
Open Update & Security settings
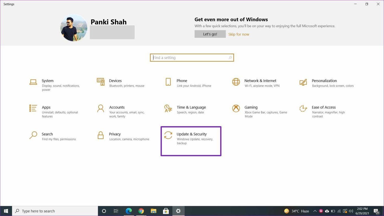pyautogui.click(x=191, y=141)
